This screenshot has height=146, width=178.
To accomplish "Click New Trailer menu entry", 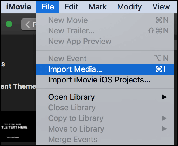I will click(71, 31).
